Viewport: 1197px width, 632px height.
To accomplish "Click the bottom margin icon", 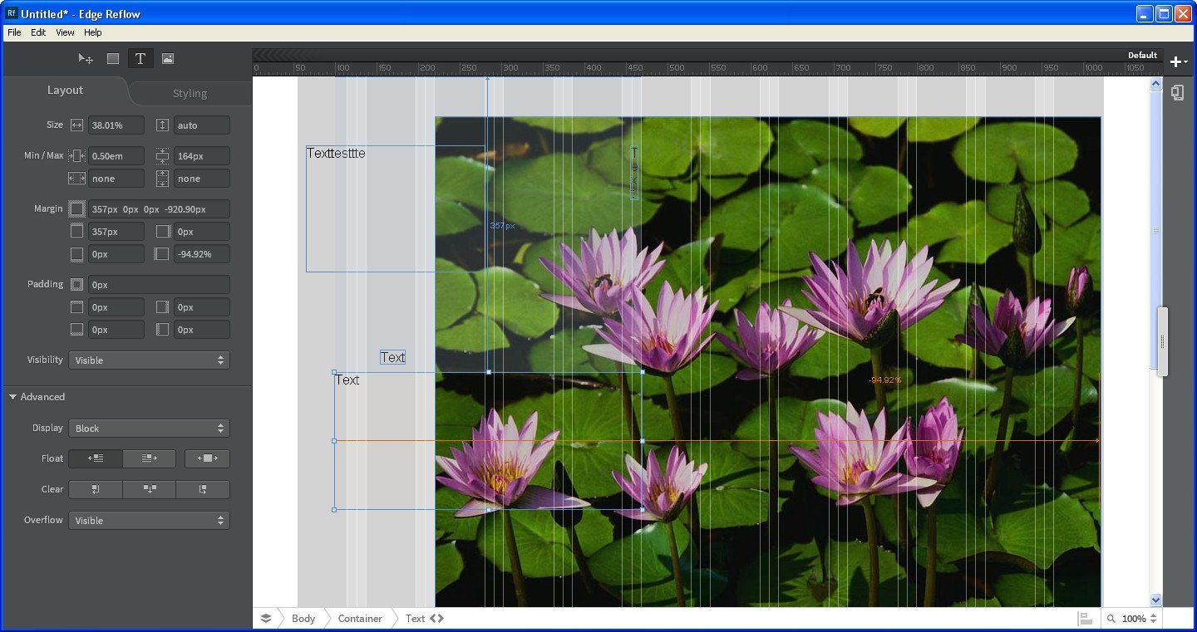I will click(77, 254).
